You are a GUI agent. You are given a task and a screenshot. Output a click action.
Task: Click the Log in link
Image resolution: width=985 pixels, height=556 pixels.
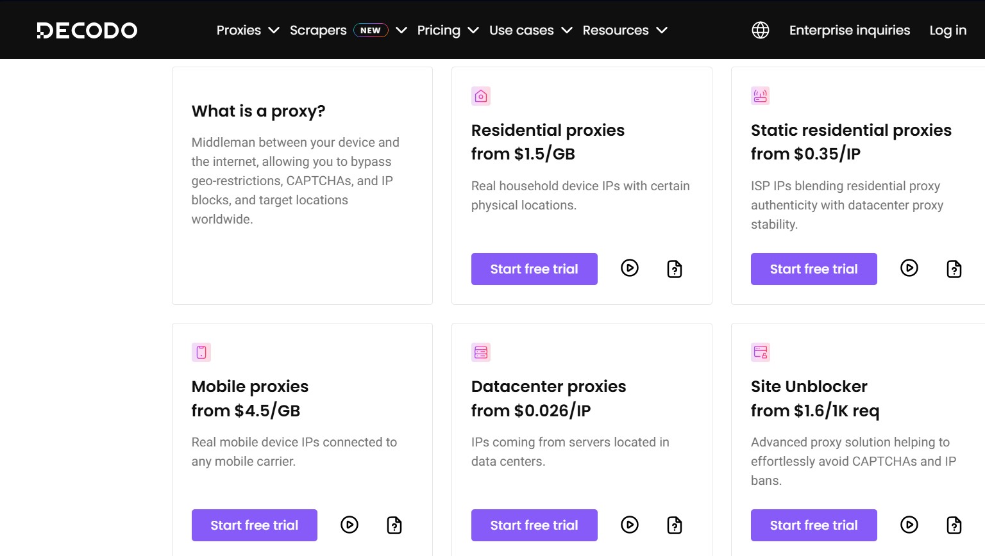point(948,30)
